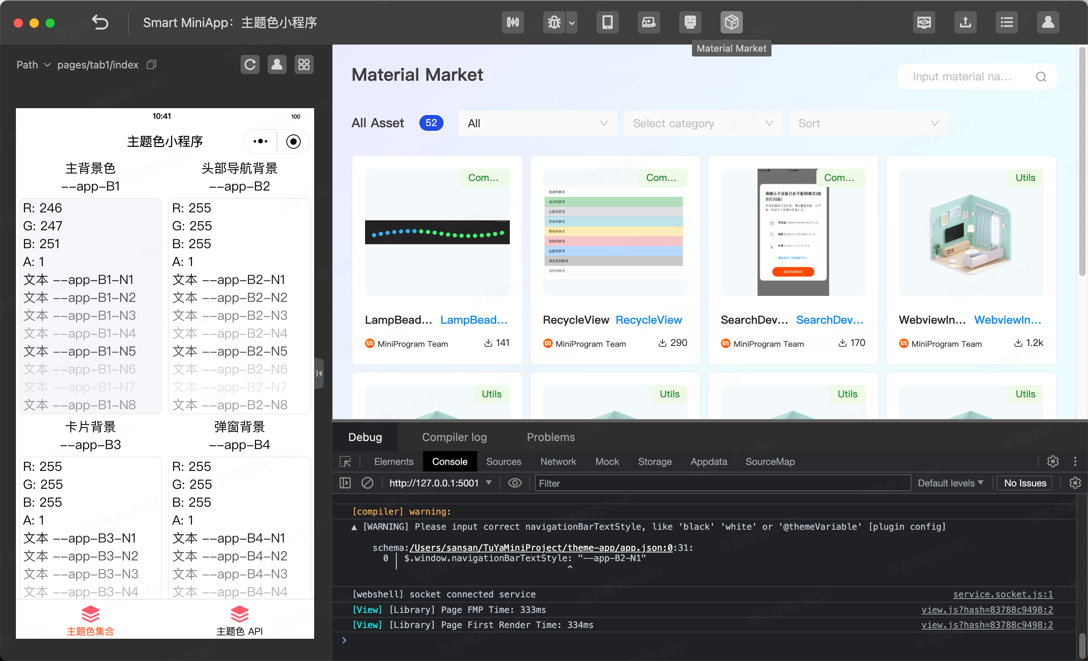Click the SearchDev card thumbnail
This screenshot has width=1088, height=661.
(793, 232)
